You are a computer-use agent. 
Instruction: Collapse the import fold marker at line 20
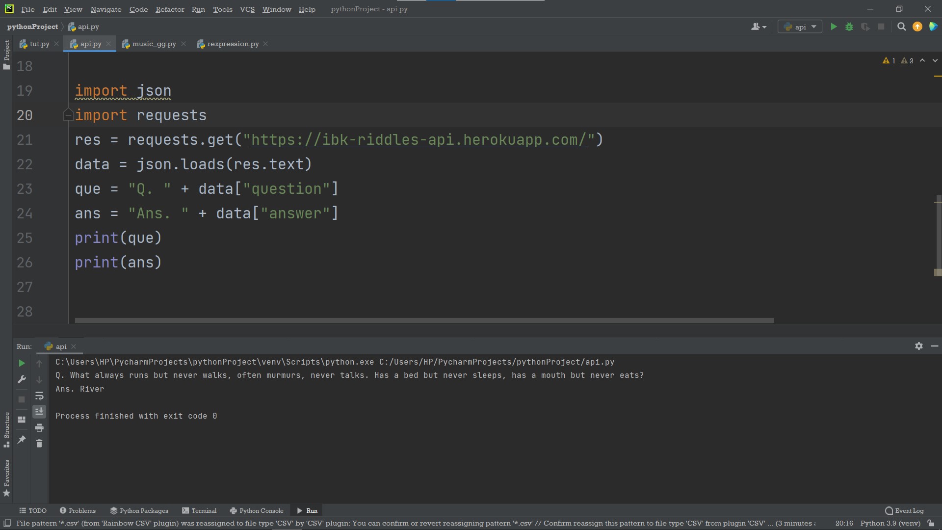[x=68, y=115]
